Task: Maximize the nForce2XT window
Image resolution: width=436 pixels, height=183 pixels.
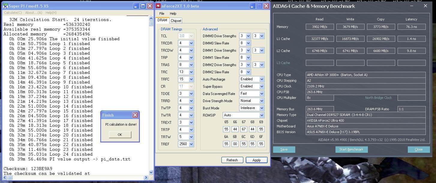Action: tap(259, 6)
